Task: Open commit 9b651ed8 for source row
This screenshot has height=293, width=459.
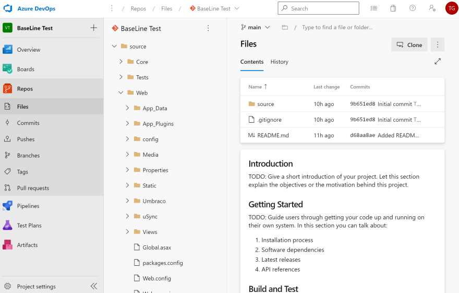Action: click(363, 104)
